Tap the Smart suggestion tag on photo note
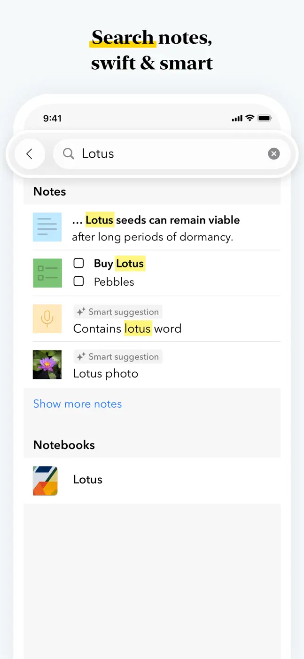304x659 pixels. point(118,357)
